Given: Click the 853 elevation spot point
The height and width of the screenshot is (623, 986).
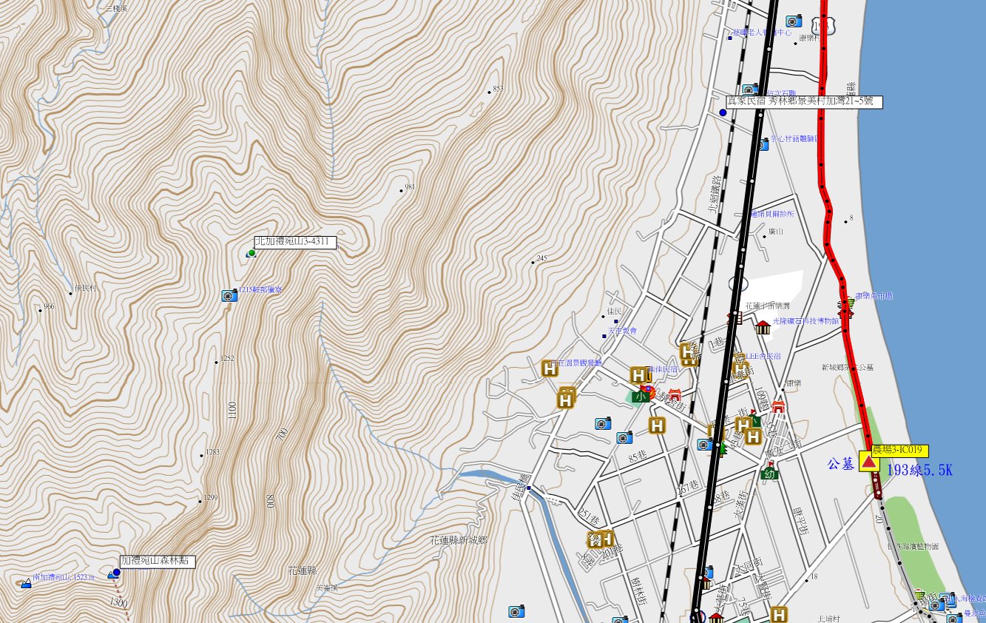Looking at the screenshot, I should click(x=489, y=92).
